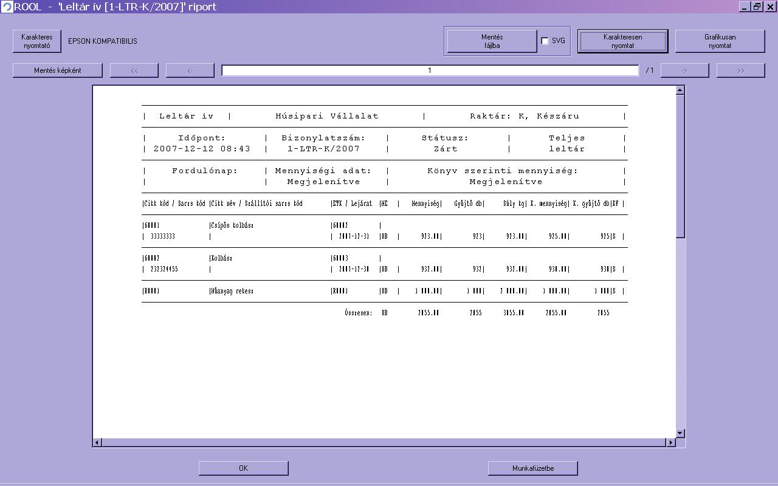Click the horizontal scrollbar of report preview
Image resolution: width=778 pixels, height=486 pixels.
pyautogui.click(x=383, y=442)
